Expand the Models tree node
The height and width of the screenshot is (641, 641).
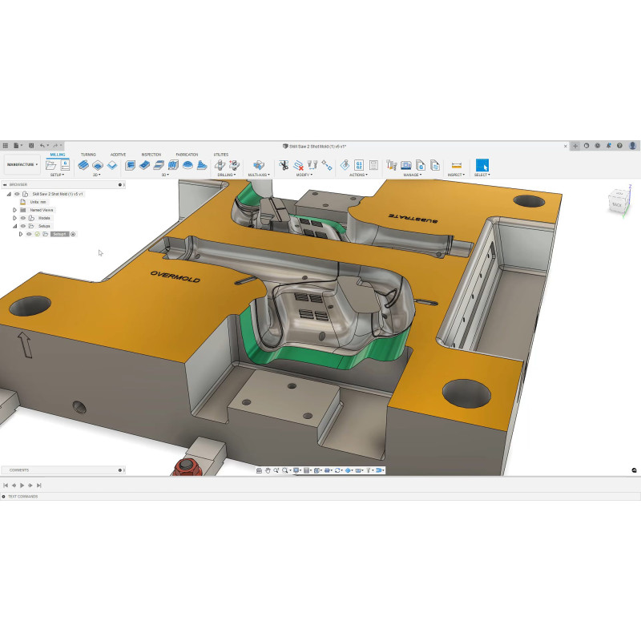(x=14, y=218)
